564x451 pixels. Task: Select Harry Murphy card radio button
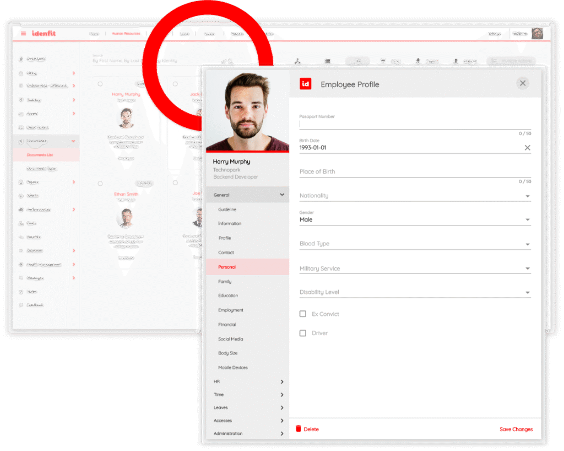click(x=100, y=84)
